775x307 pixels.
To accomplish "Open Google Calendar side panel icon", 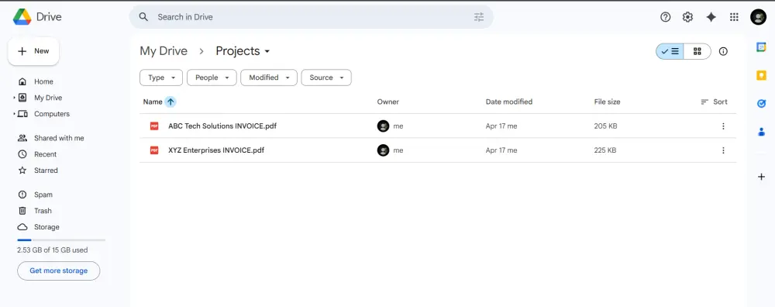I will point(761,47).
